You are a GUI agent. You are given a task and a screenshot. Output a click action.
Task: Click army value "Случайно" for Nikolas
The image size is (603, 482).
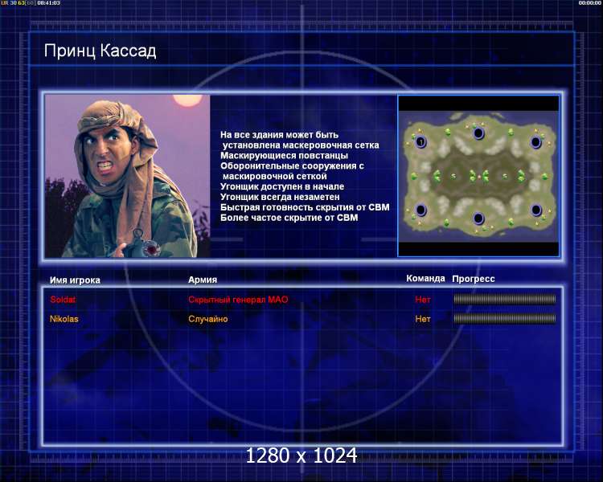coord(207,319)
